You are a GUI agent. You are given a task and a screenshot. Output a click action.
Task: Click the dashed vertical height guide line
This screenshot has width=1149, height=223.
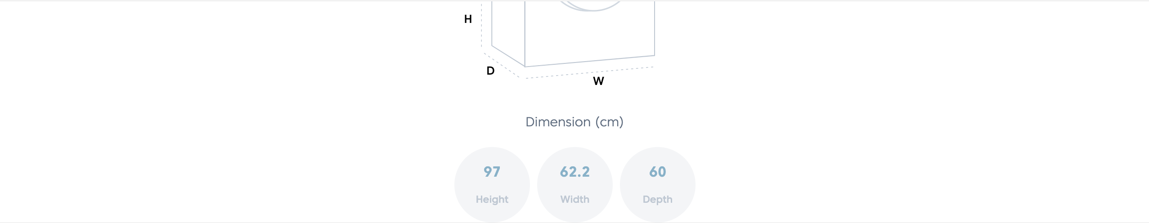481,27
